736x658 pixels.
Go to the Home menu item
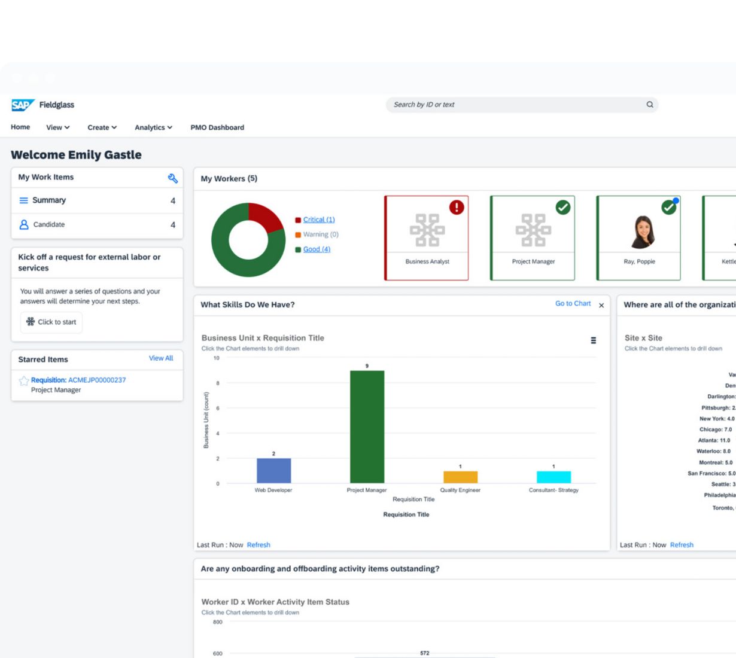20,127
